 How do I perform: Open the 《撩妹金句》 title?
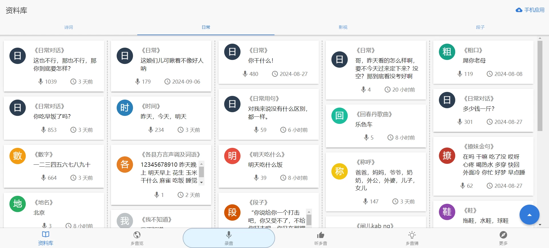coord(479,147)
